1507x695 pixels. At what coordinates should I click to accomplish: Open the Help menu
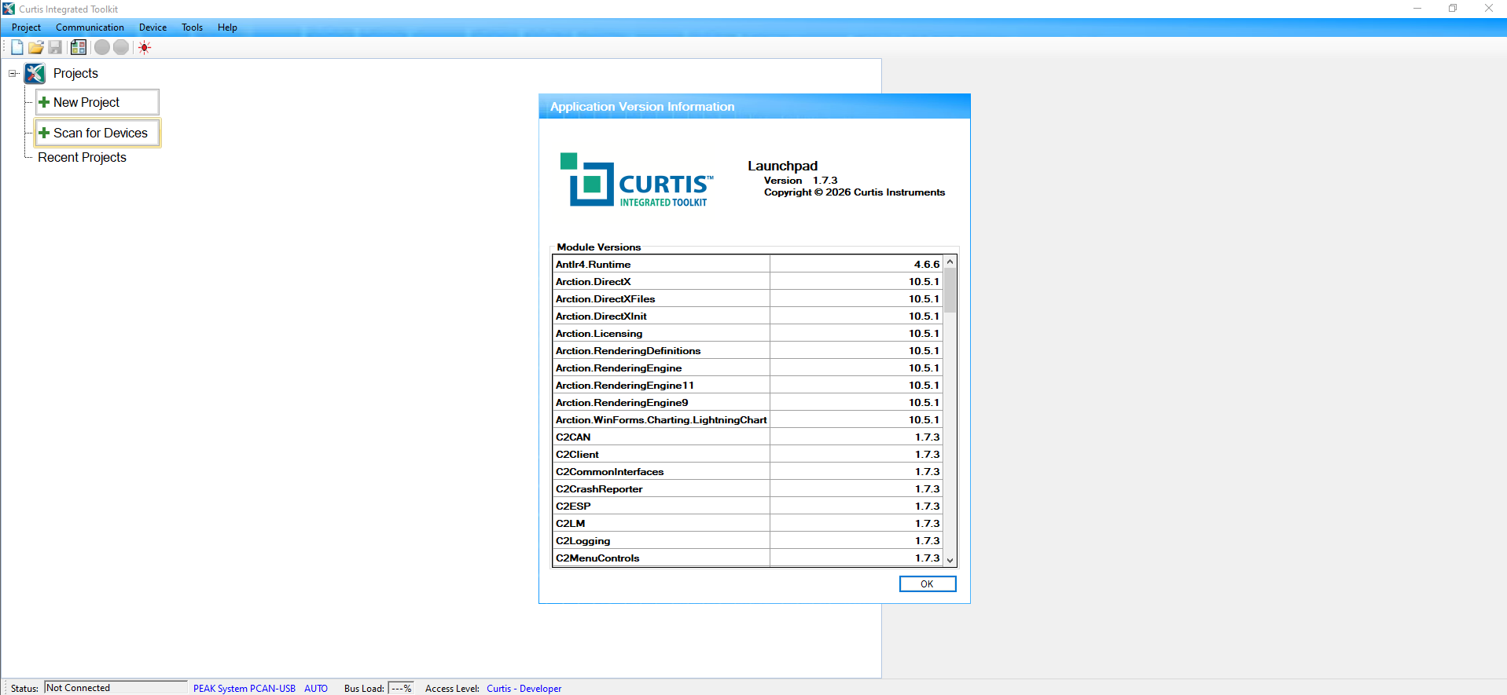[227, 27]
